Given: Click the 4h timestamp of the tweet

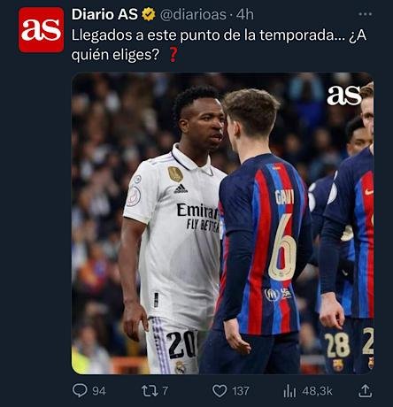Looking at the screenshot, I should [x=245, y=15].
